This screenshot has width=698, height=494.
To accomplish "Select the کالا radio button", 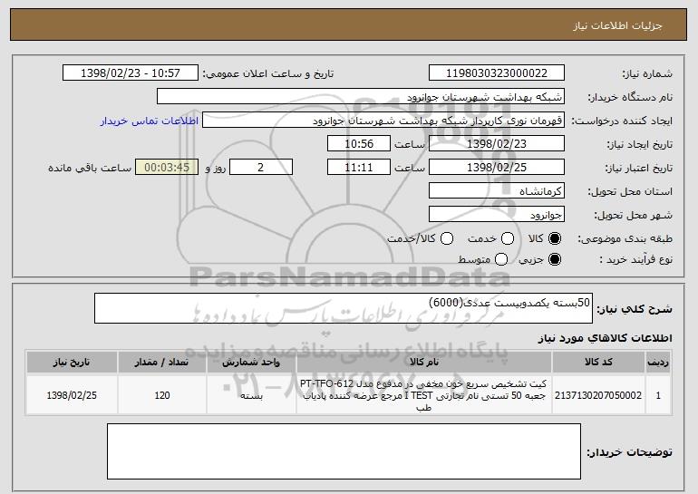I will tap(555, 238).
